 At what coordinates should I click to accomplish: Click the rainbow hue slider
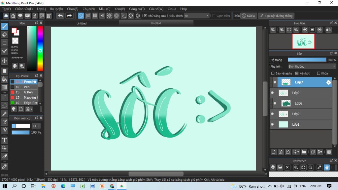(40, 48)
